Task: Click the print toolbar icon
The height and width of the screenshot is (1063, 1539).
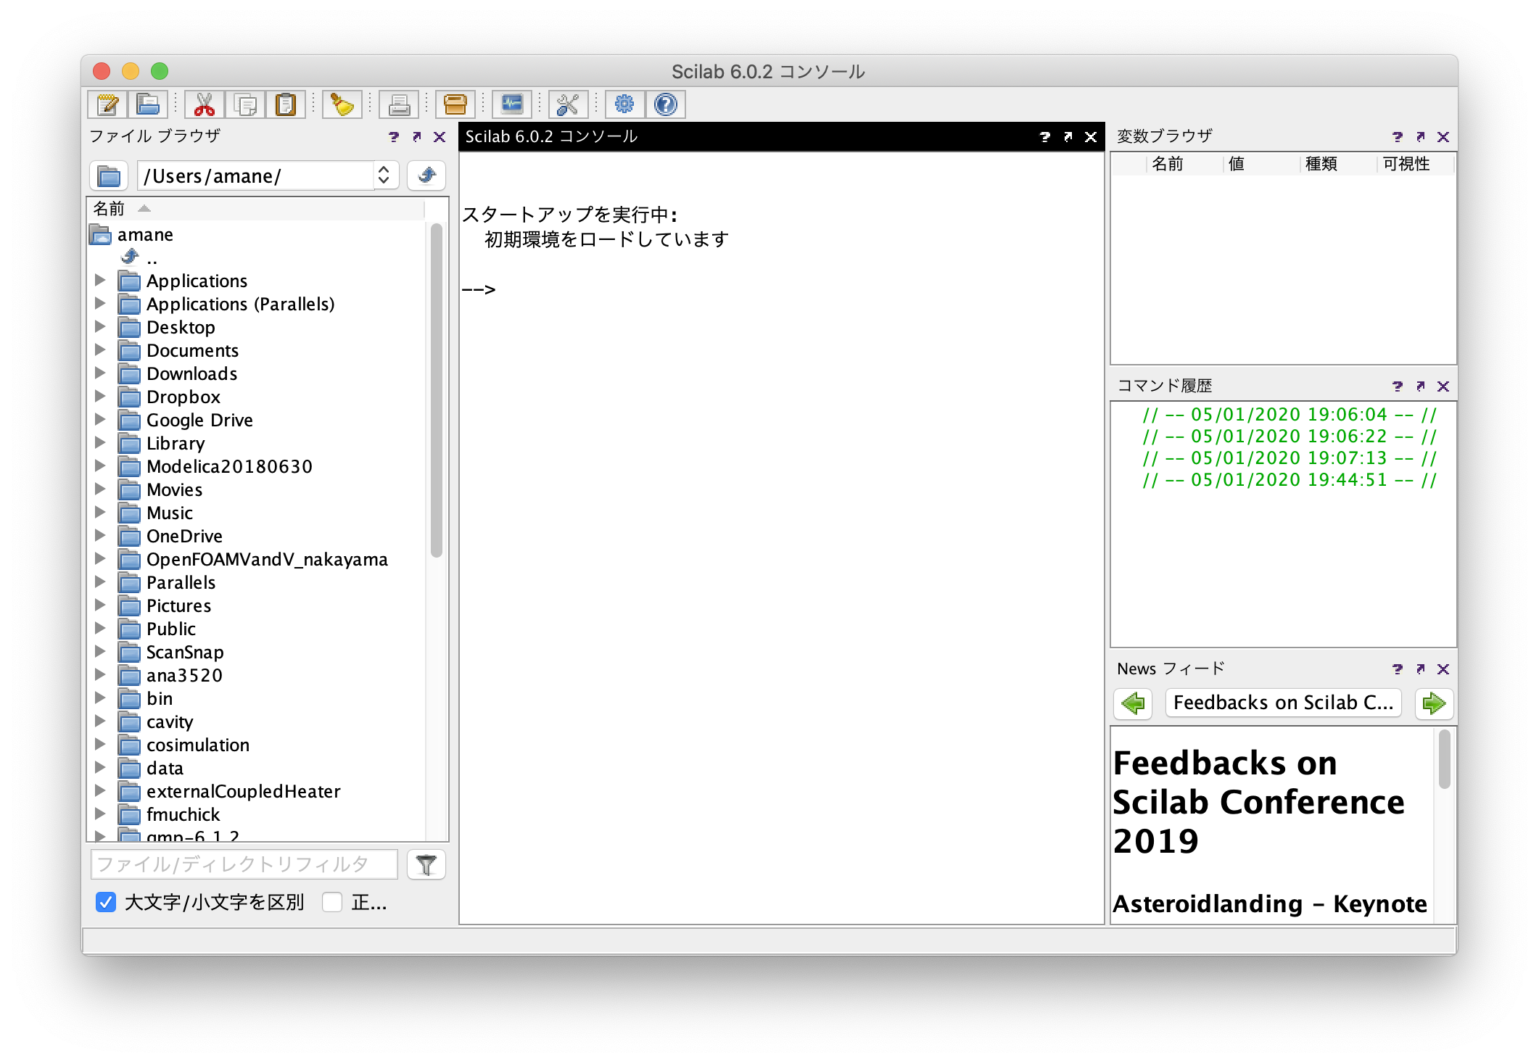Action: pyautogui.click(x=398, y=104)
